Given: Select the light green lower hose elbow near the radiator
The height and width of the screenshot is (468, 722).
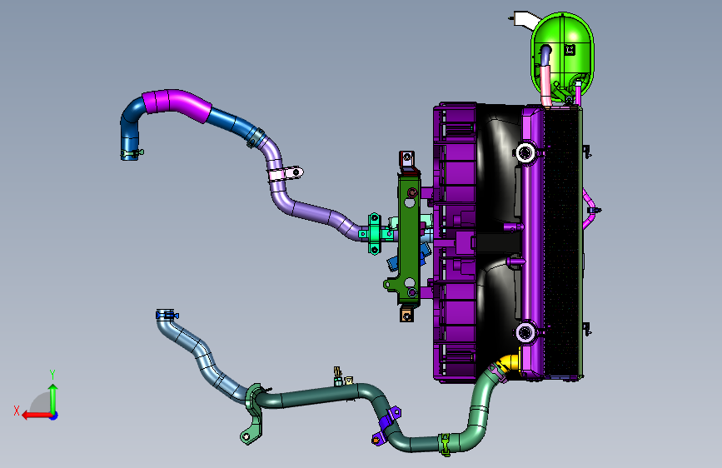Looking at the screenshot, I should click(x=480, y=408).
